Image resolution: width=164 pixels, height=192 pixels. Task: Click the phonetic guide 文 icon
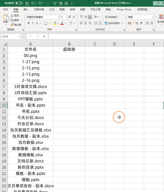tap(71, 23)
